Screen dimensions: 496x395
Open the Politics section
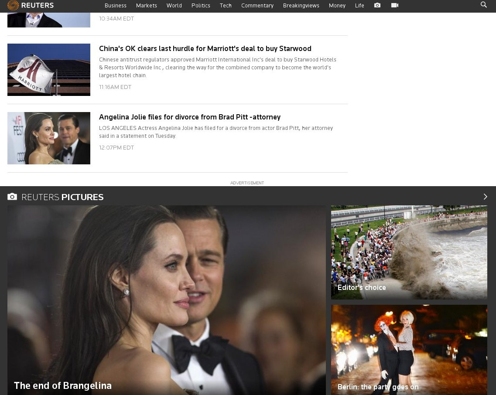(201, 6)
